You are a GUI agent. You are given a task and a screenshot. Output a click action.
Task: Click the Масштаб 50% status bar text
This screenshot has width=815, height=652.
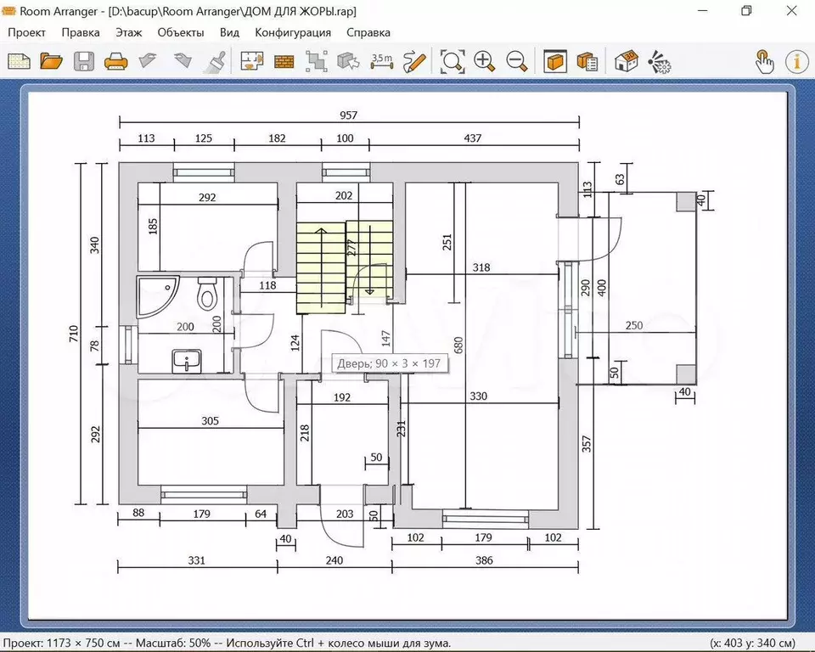pyautogui.click(x=173, y=644)
